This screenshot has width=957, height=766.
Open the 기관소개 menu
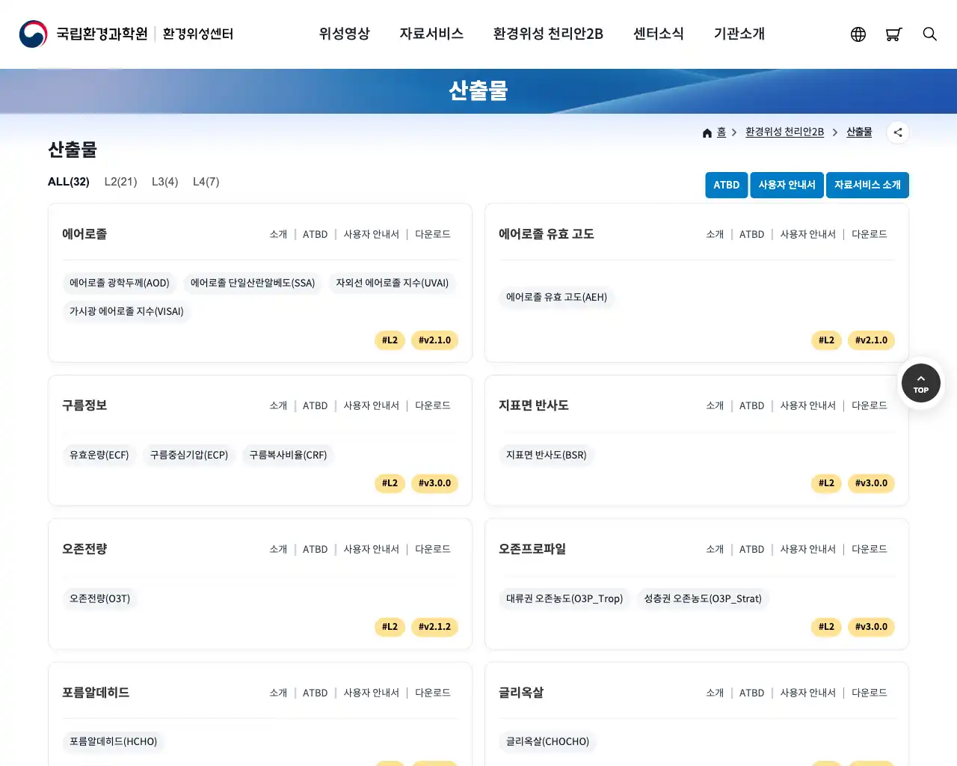(739, 34)
